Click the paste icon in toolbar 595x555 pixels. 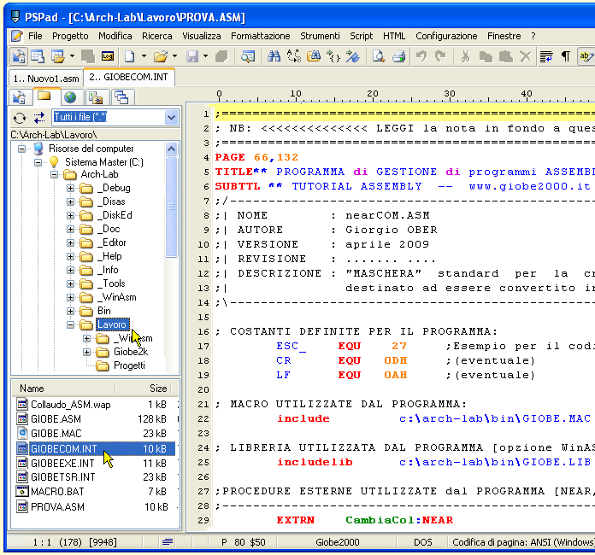tap(505, 57)
